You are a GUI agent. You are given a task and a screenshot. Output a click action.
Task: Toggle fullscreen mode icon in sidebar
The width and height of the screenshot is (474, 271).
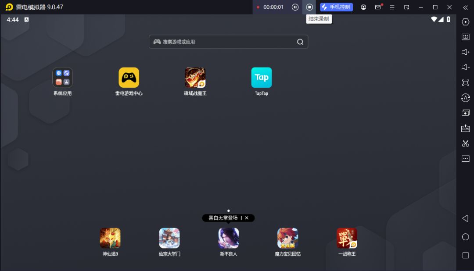click(466, 82)
